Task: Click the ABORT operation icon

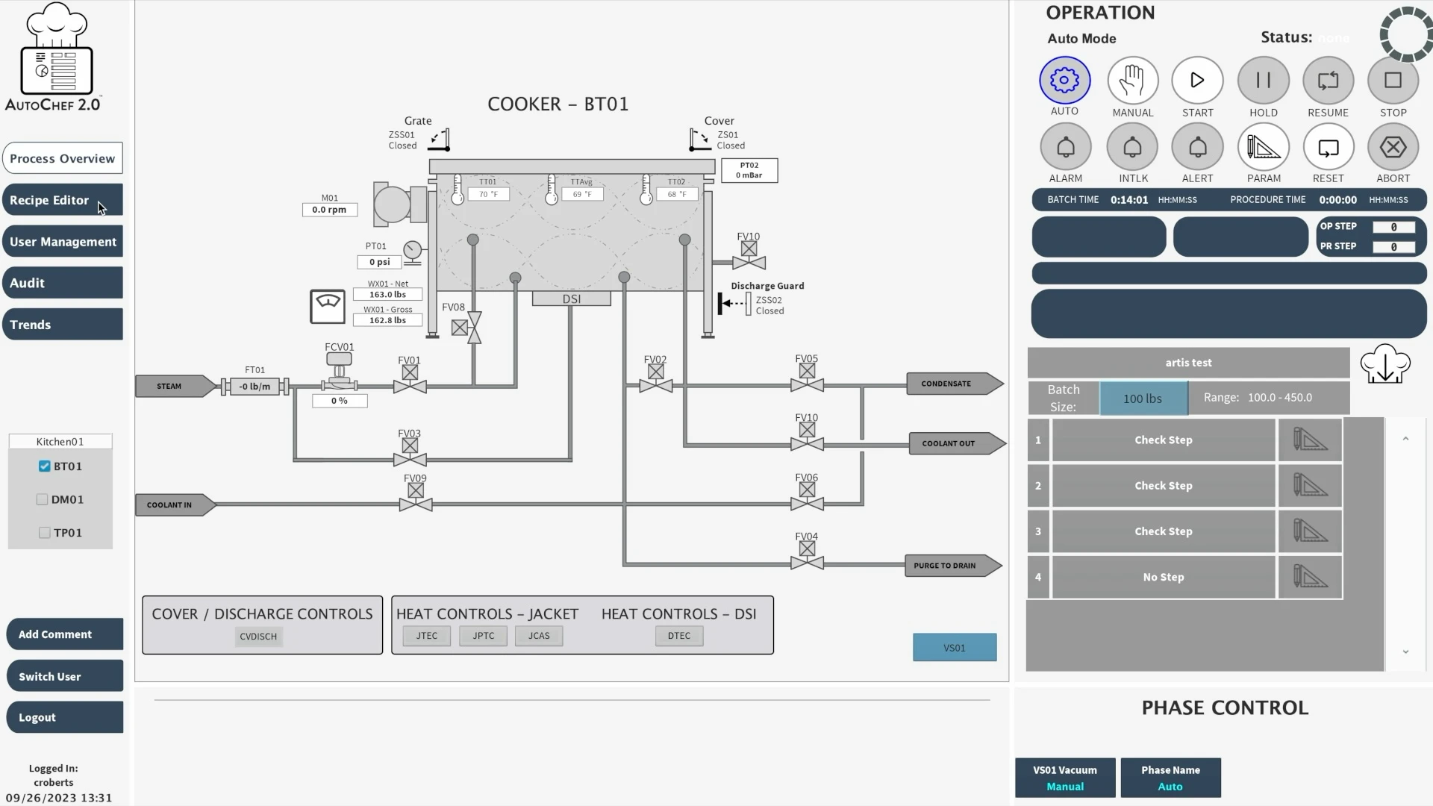Action: 1393,147
